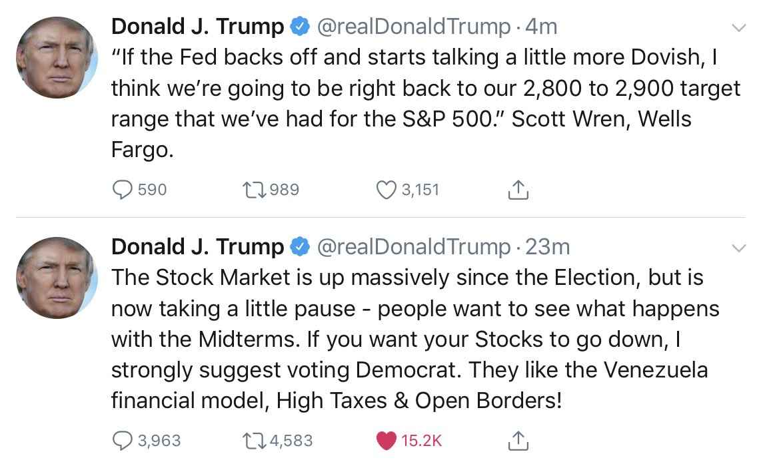Open the @realDonaldTrump handle on the 4m tweet

[x=413, y=27]
